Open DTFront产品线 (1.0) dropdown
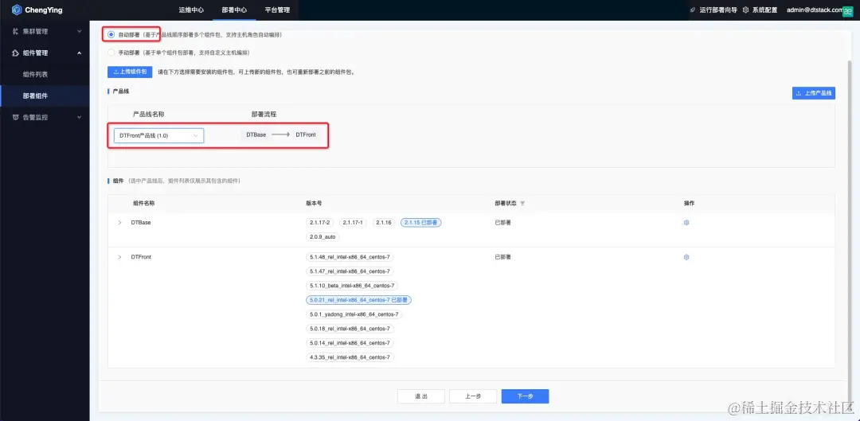This screenshot has height=421, width=860. point(158,135)
